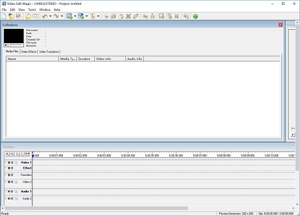Click the Media Type column header

point(68,59)
